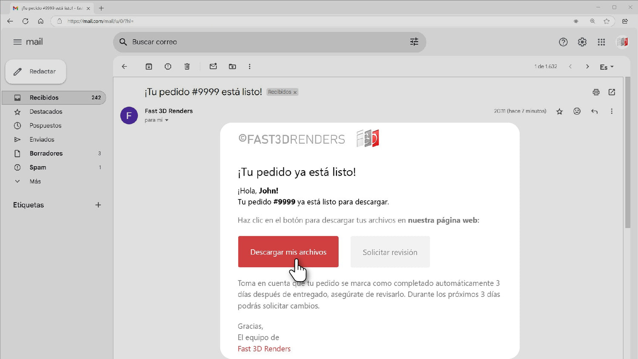Click into the Buscar correo search field

264,42
